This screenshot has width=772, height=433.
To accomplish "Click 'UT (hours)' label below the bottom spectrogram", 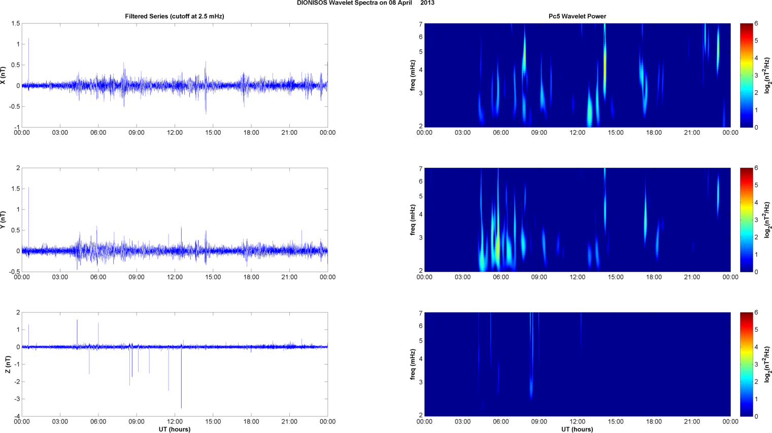I will pos(577,429).
